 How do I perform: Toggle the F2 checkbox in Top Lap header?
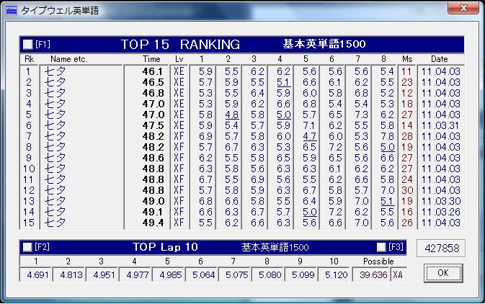coord(28,247)
